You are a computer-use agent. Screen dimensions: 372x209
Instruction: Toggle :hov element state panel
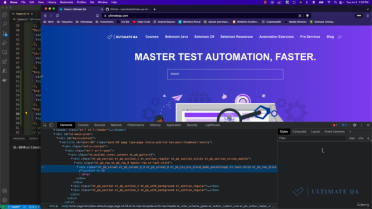(x=351, y=138)
